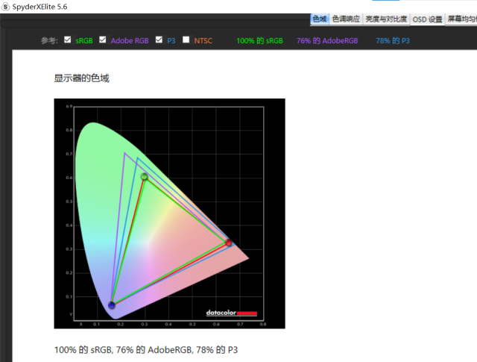Click the '100% 的 sRGB' green result text
Screen dimensions: 477x362
coord(260,40)
